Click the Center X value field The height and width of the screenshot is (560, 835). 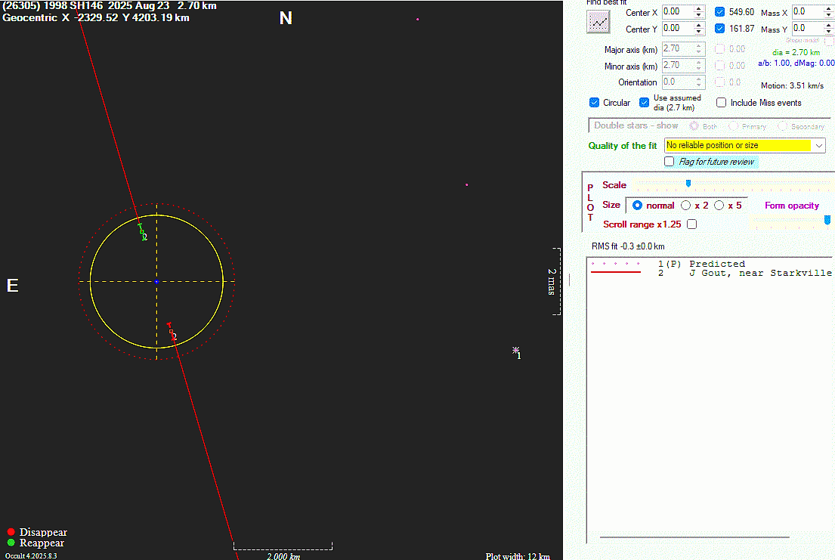click(x=677, y=12)
